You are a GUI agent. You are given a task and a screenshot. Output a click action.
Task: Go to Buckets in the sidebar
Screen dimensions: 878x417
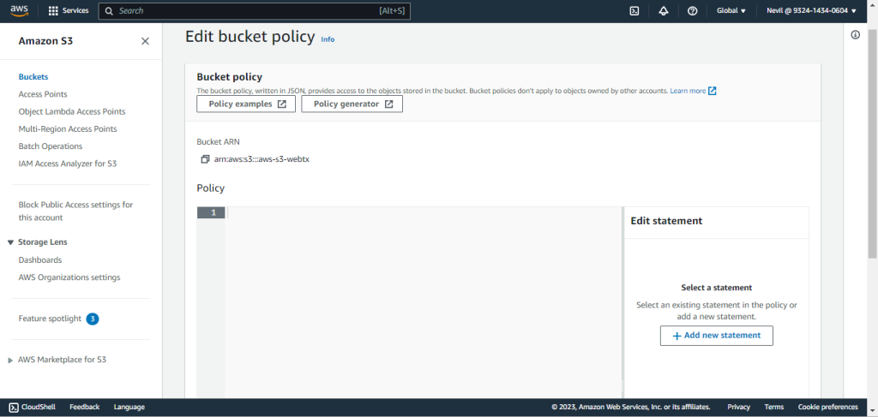[x=33, y=76]
